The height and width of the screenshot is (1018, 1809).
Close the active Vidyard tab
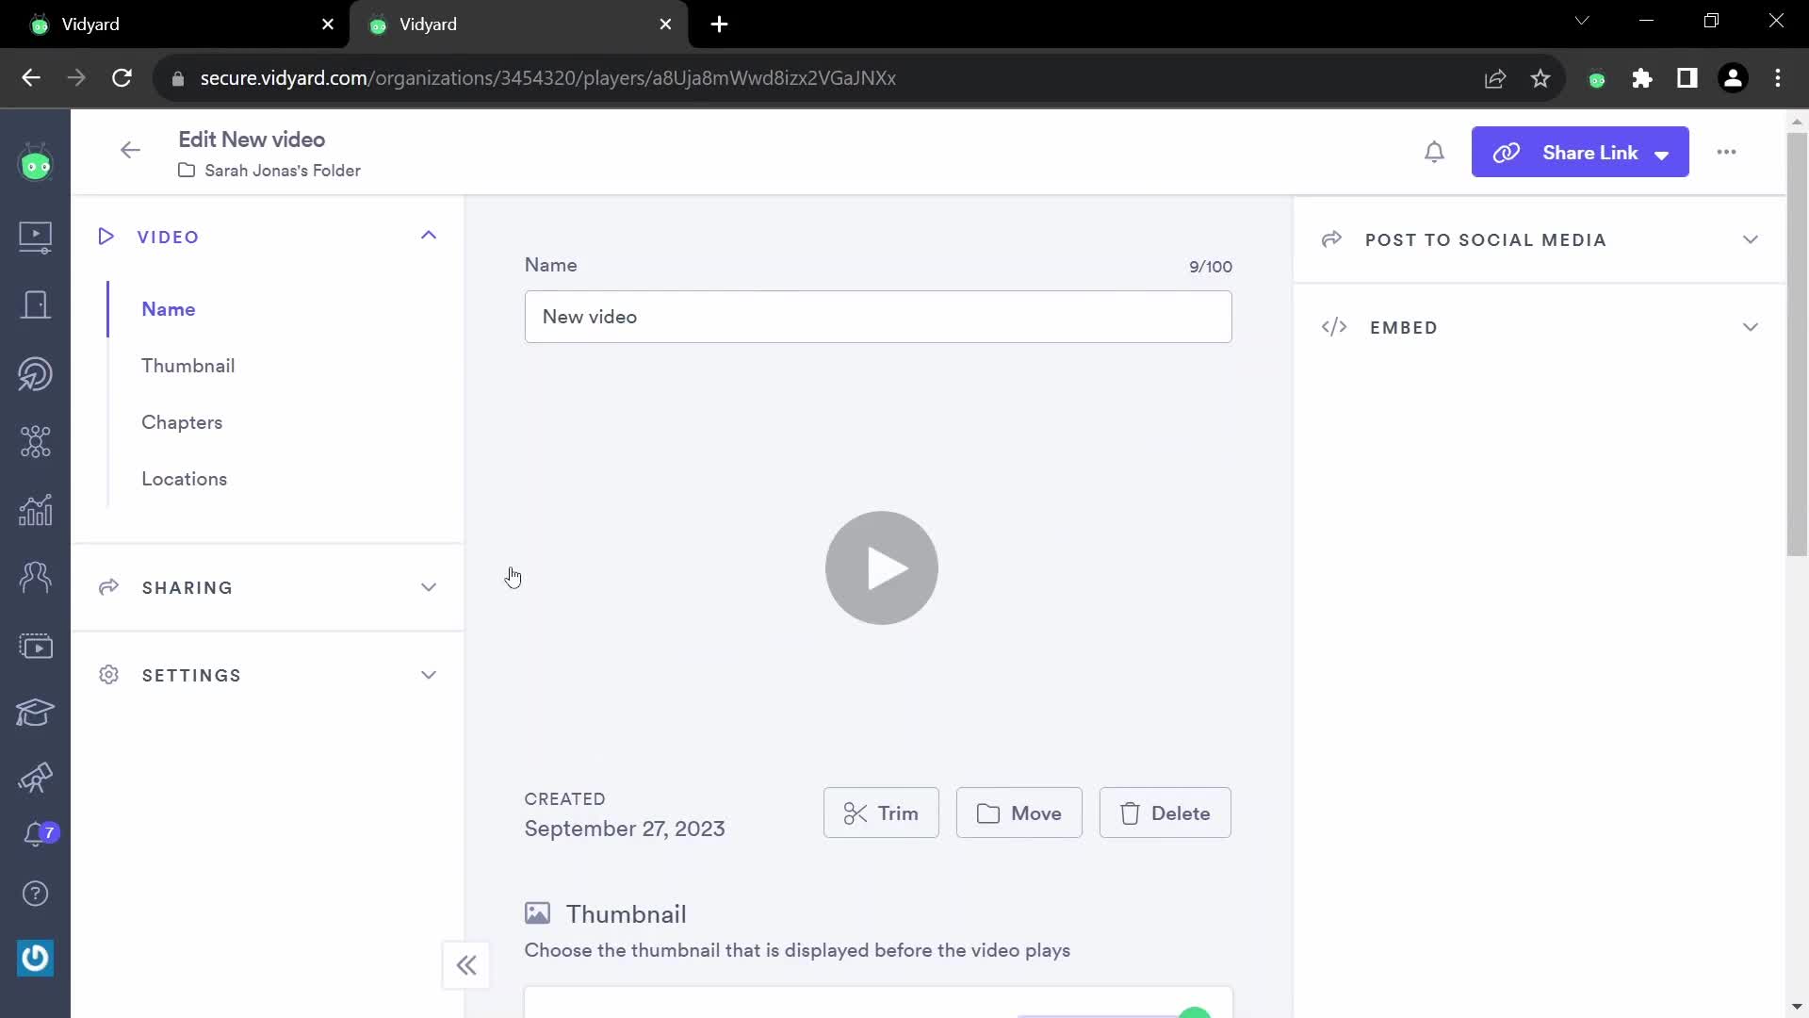(666, 25)
